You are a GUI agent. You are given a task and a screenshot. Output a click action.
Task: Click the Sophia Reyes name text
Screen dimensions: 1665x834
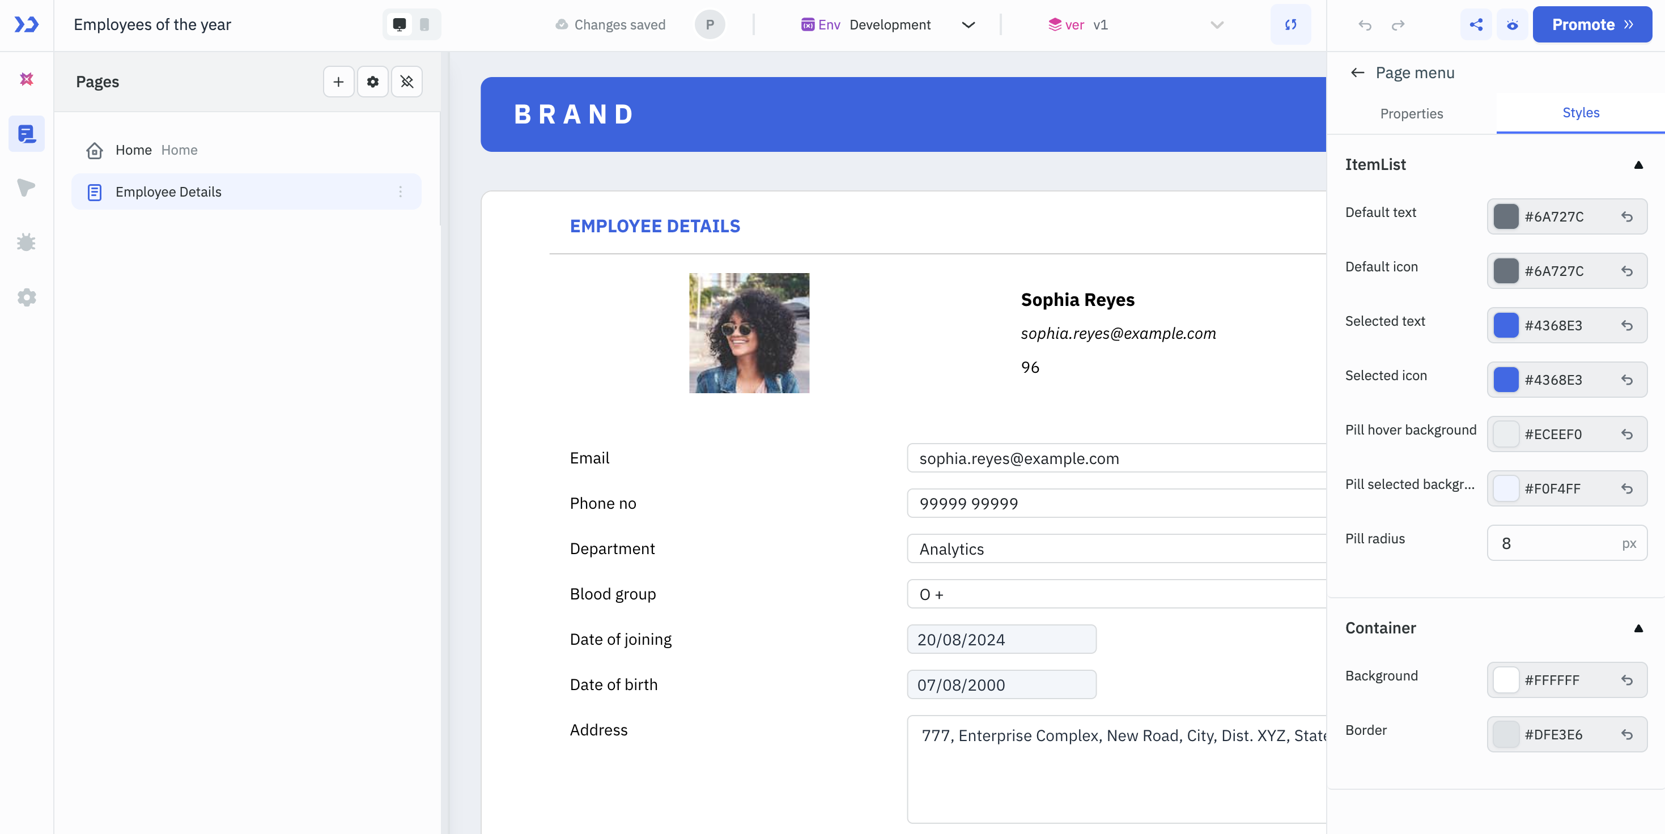1077,300
